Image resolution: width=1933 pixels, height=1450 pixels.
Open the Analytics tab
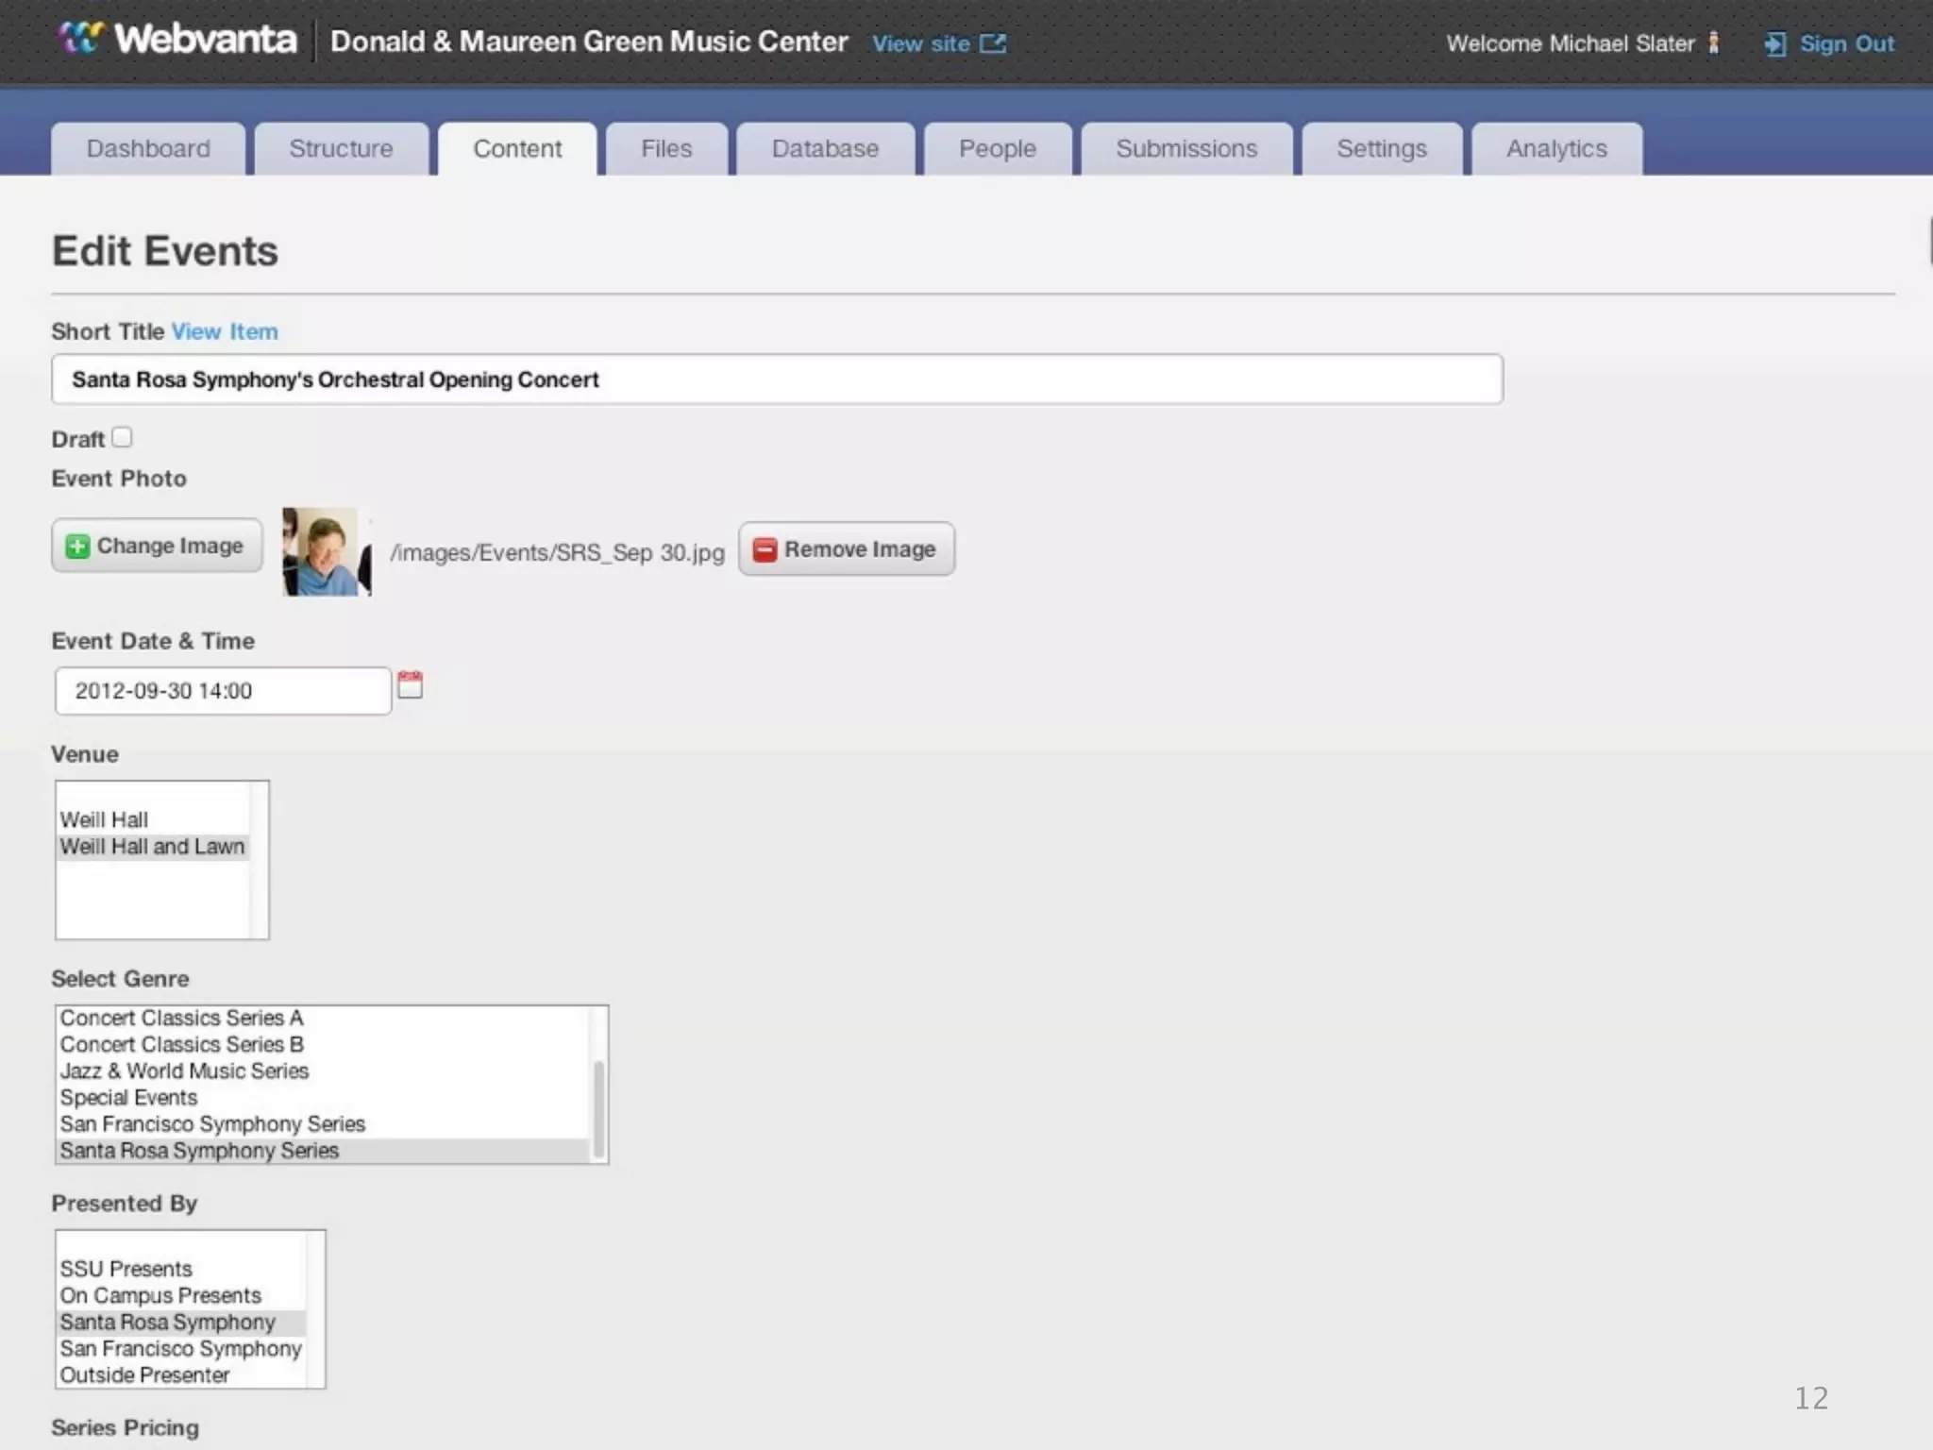click(1555, 149)
